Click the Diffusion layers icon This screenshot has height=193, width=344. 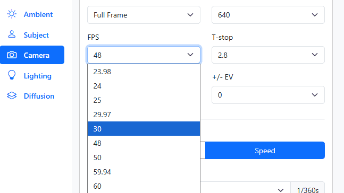[x=12, y=95]
